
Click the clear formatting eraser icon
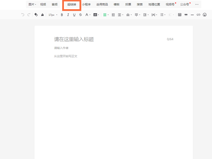pyautogui.click(x=36, y=15)
